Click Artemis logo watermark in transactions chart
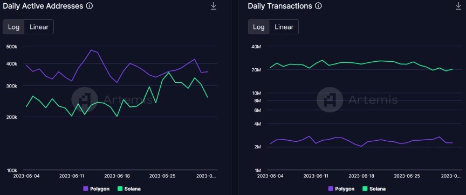466x195 pixels. tap(330, 100)
